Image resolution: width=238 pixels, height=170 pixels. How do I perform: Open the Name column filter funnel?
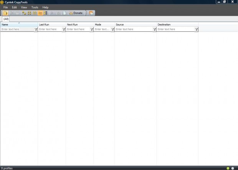tap(36, 29)
